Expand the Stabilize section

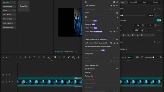[x=128, y=49]
